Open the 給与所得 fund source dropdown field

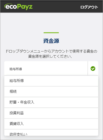point(46,68)
